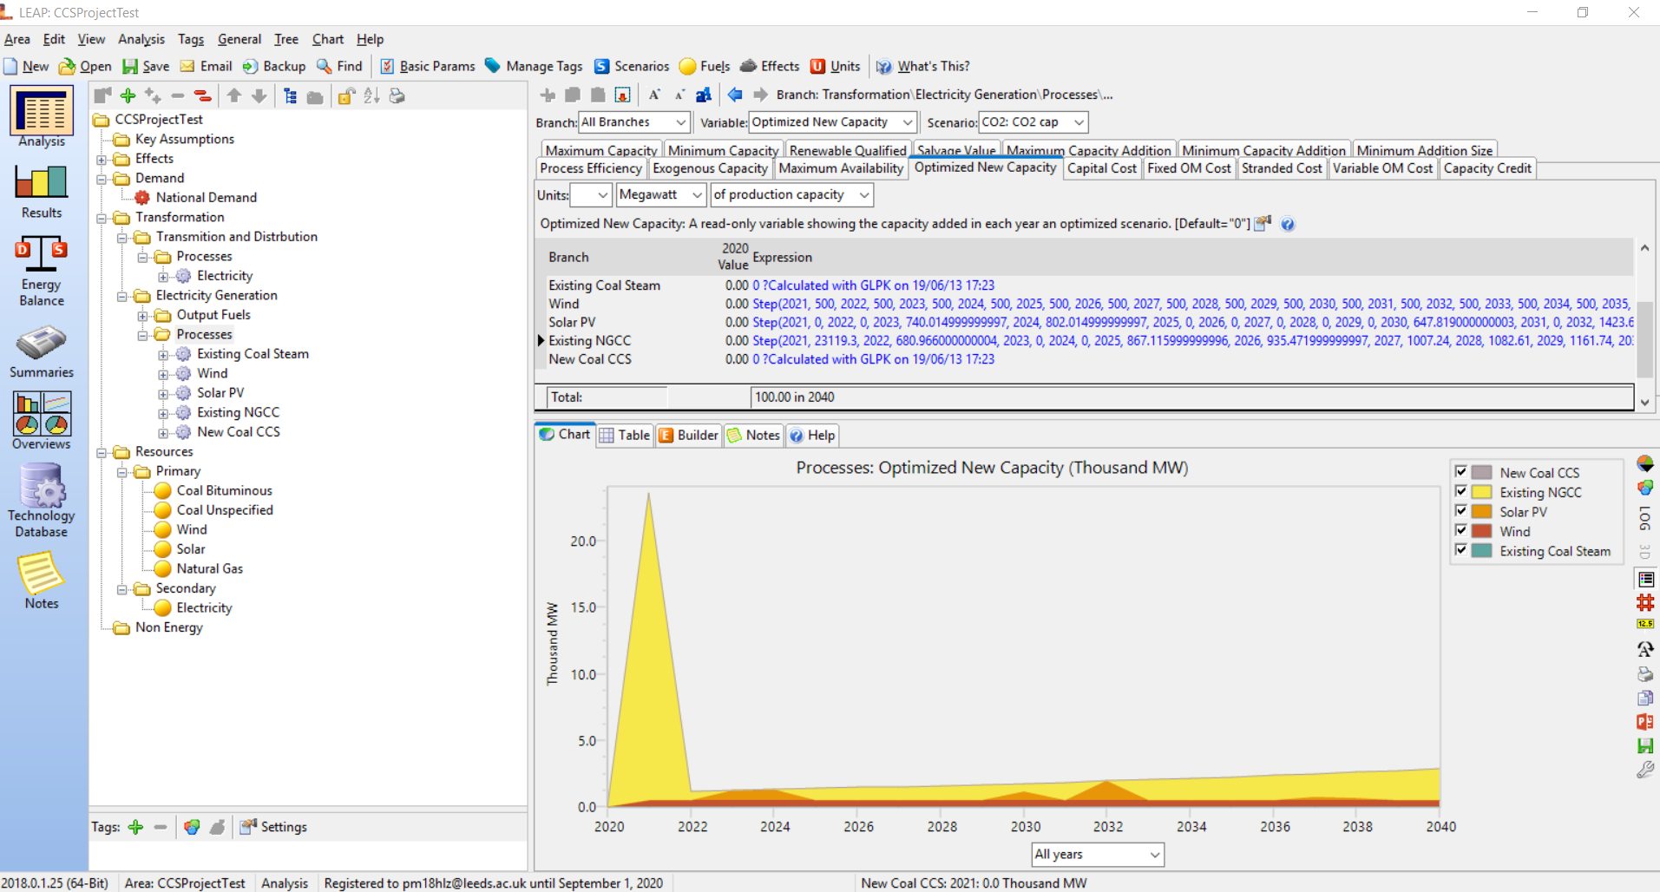The height and width of the screenshot is (892, 1660).
Task: Collapse the Transformation tree node
Action: [x=102, y=218]
